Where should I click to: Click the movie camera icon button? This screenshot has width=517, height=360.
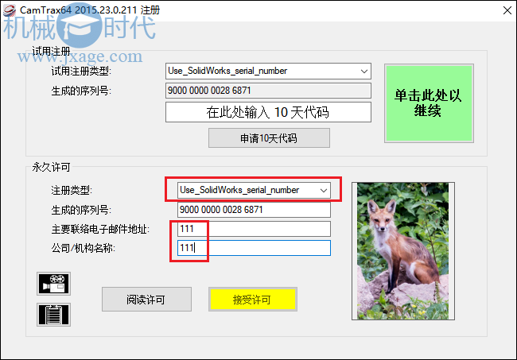point(54,284)
